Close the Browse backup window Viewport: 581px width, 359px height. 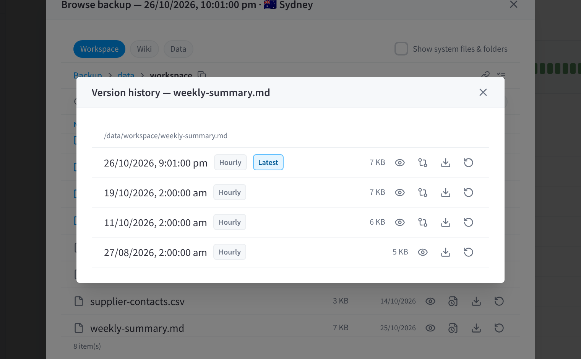[x=514, y=4]
